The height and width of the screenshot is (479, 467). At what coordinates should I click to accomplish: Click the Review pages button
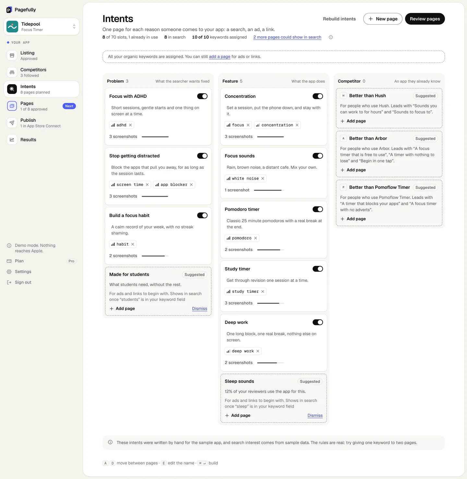click(425, 19)
